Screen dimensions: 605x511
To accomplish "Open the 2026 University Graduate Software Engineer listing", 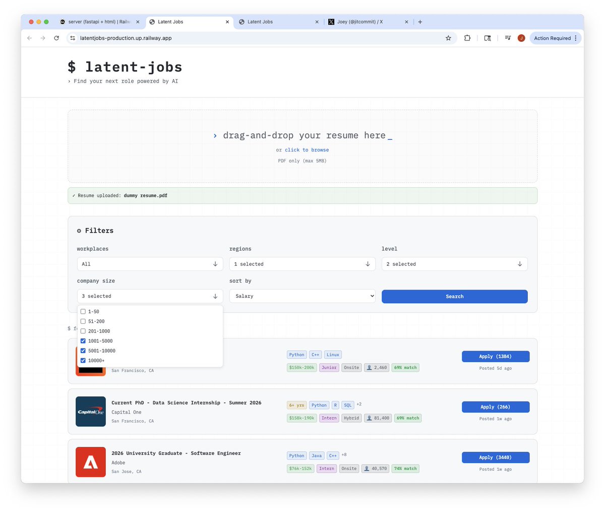I will click(x=176, y=453).
